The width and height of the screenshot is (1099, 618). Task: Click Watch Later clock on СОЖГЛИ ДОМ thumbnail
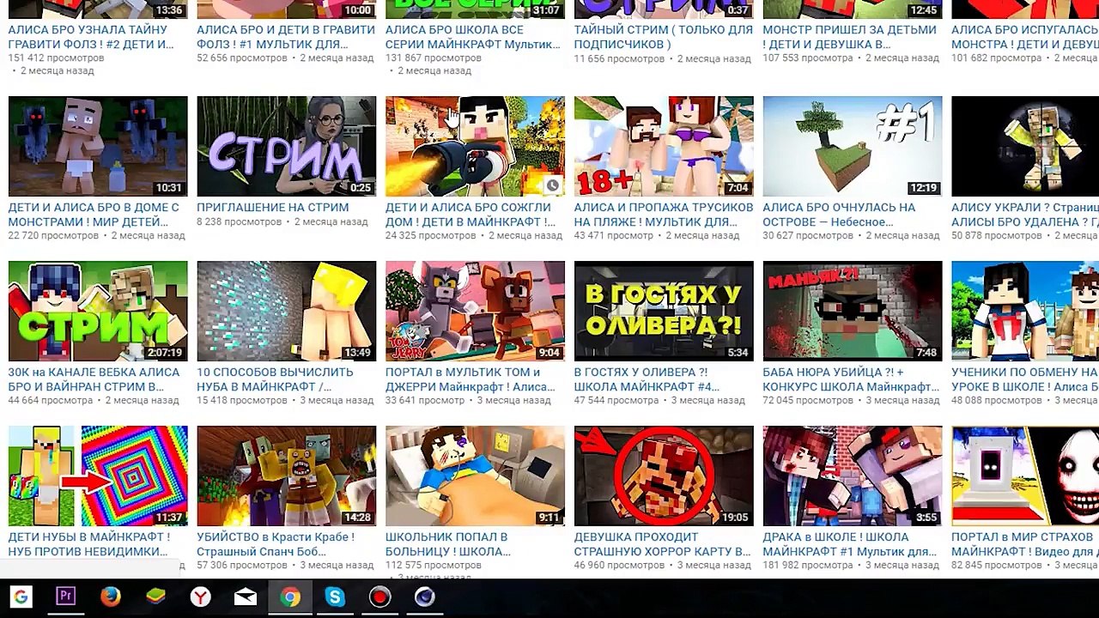[x=552, y=185]
